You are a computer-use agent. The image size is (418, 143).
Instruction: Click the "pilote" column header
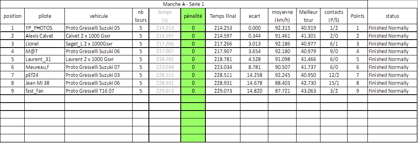[45, 16]
